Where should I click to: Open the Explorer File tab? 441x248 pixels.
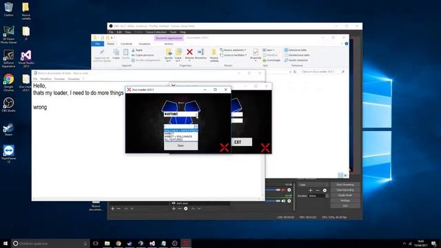98,44
